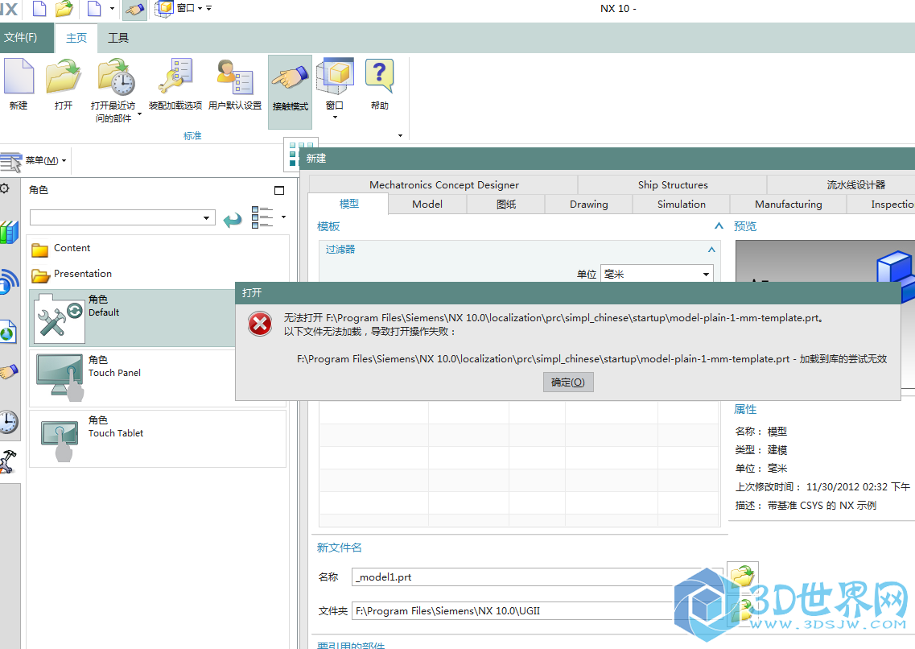Click quick-access open folder icon
This screenshot has width=915, height=649.
64,9
